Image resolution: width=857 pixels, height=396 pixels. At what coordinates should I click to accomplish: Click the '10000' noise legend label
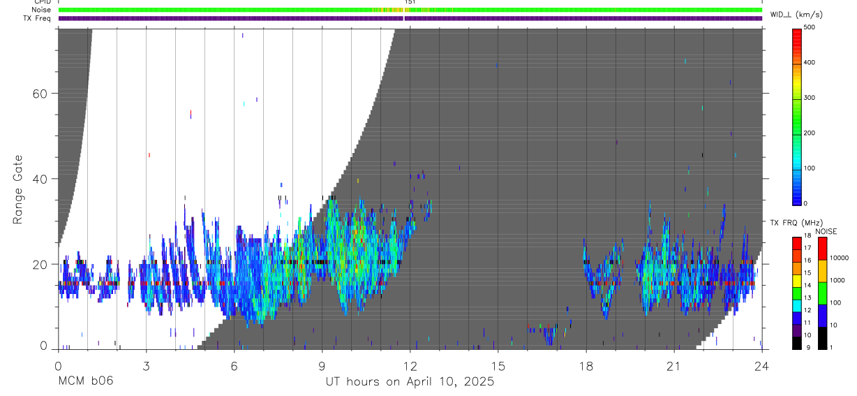(839, 258)
